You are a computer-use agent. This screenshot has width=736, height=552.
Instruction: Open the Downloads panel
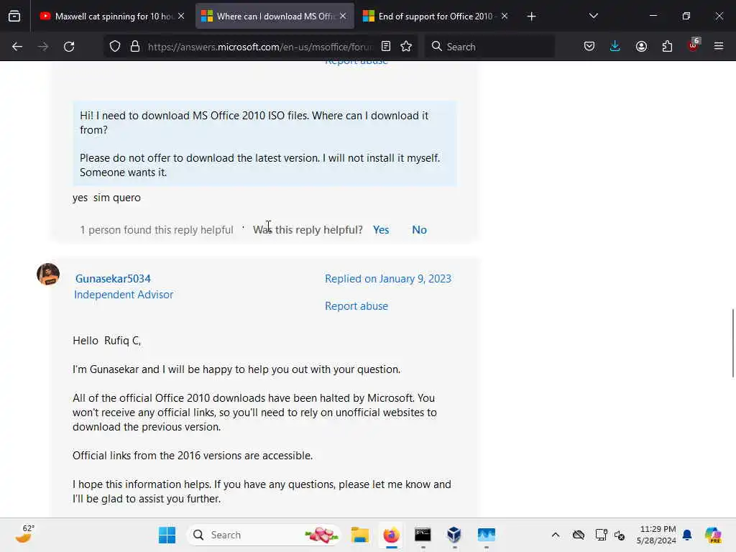click(615, 47)
